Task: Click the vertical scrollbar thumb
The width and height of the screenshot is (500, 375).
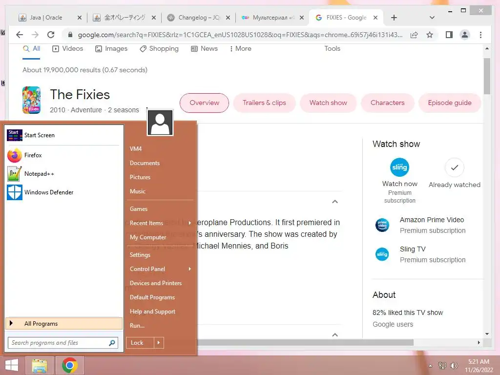Action: tap(487, 76)
